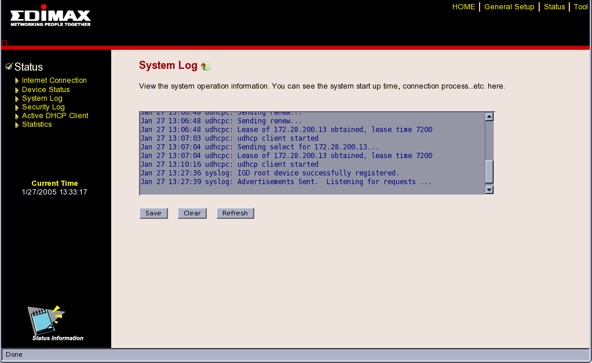592x363 pixels.
Task: Open General Setup from top navigation
Action: tap(509, 7)
